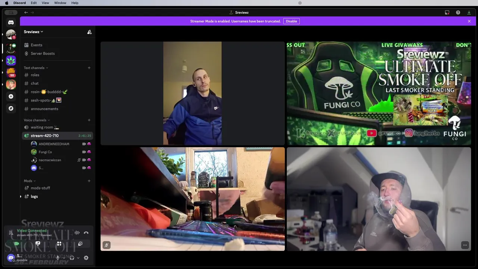
Task: Toggle headphones deafen
Action: [72, 258]
